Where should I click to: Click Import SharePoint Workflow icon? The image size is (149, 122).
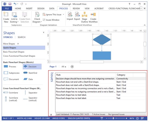click(70, 16)
